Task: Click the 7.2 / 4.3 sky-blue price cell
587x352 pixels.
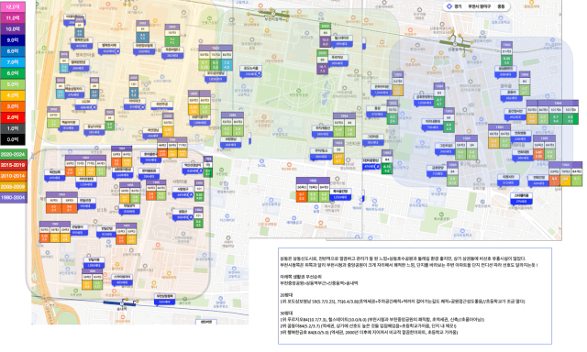Action: tap(227, 65)
